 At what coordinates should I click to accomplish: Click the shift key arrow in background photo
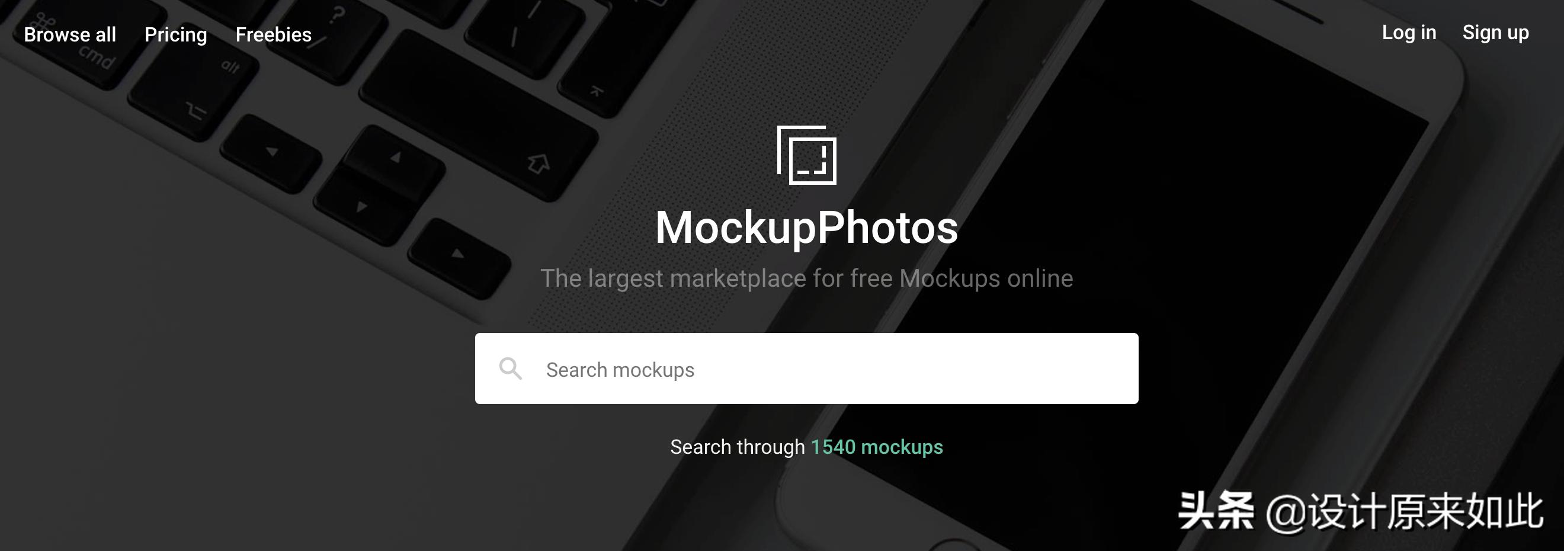coord(538,163)
